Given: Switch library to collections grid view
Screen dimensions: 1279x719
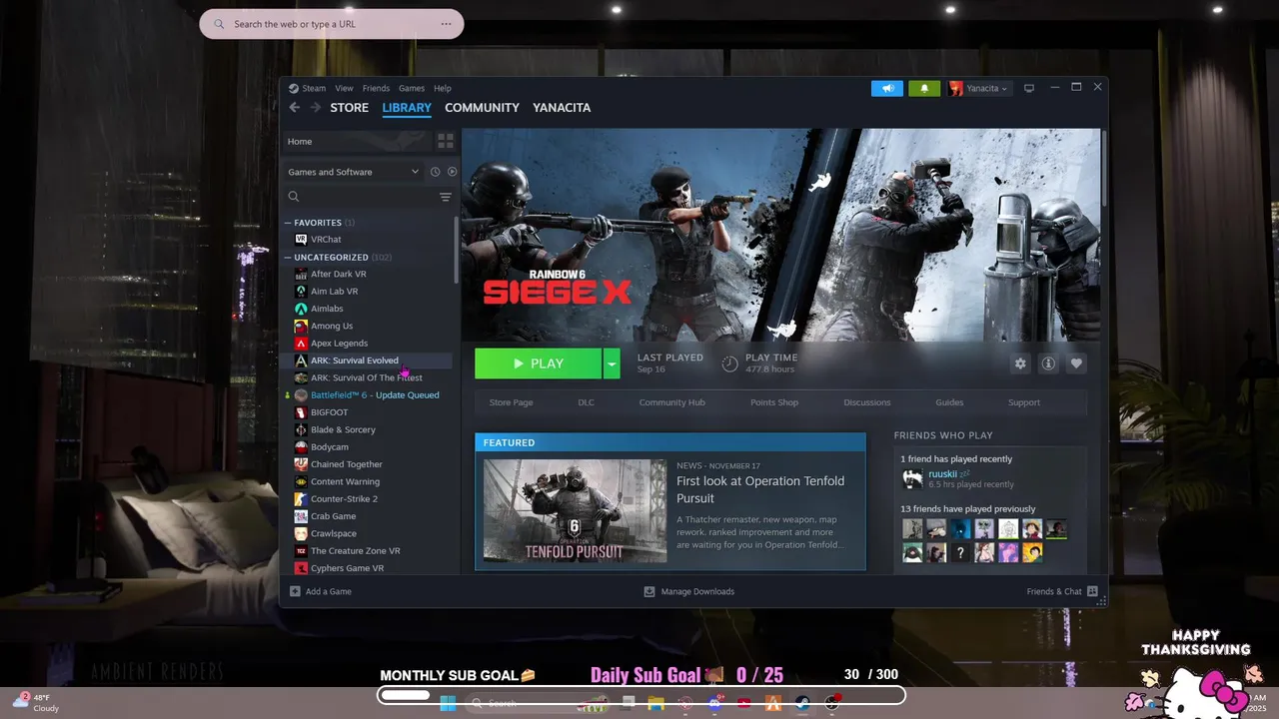Looking at the screenshot, I should point(446,141).
